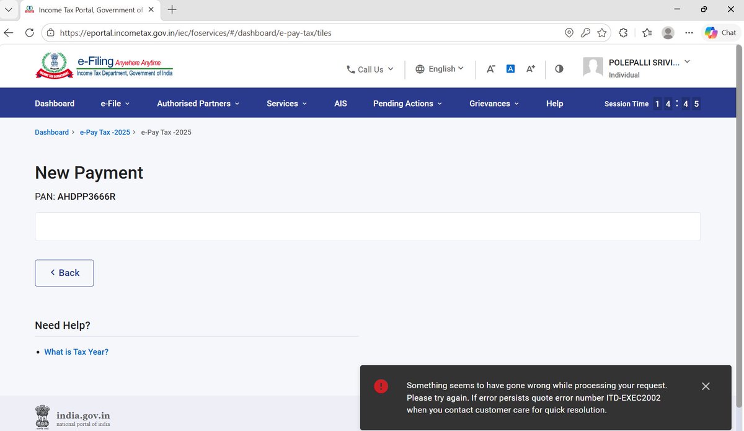Click the Individual label under username

[624, 75]
